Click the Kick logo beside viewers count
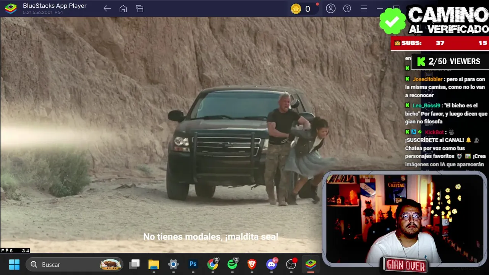Viewport: 489px width, 275px height. pyautogui.click(x=421, y=61)
